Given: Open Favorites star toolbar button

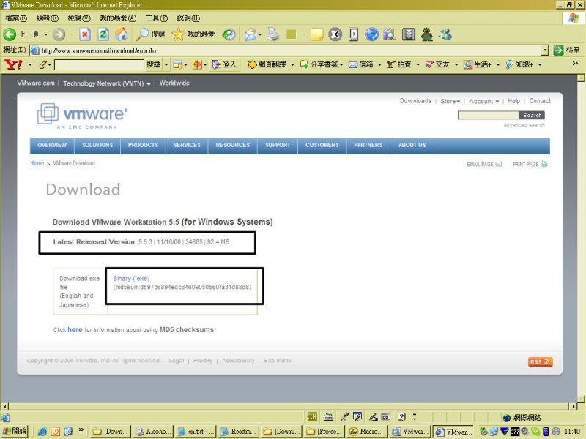Looking at the screenshot, I should tap(193, 34).
